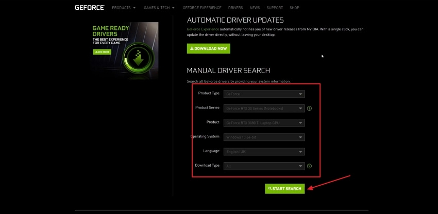The image size is (438, 214).
Task: Open the Support nav item
Action: tap(275, 8)
